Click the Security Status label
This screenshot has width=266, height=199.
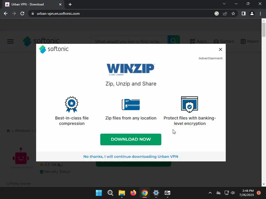[57, 172]
